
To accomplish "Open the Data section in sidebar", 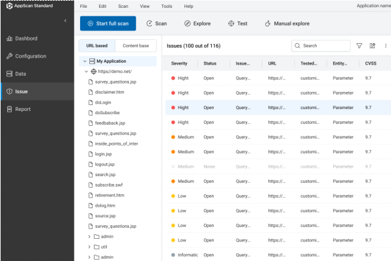I will (x=9, y=74).
